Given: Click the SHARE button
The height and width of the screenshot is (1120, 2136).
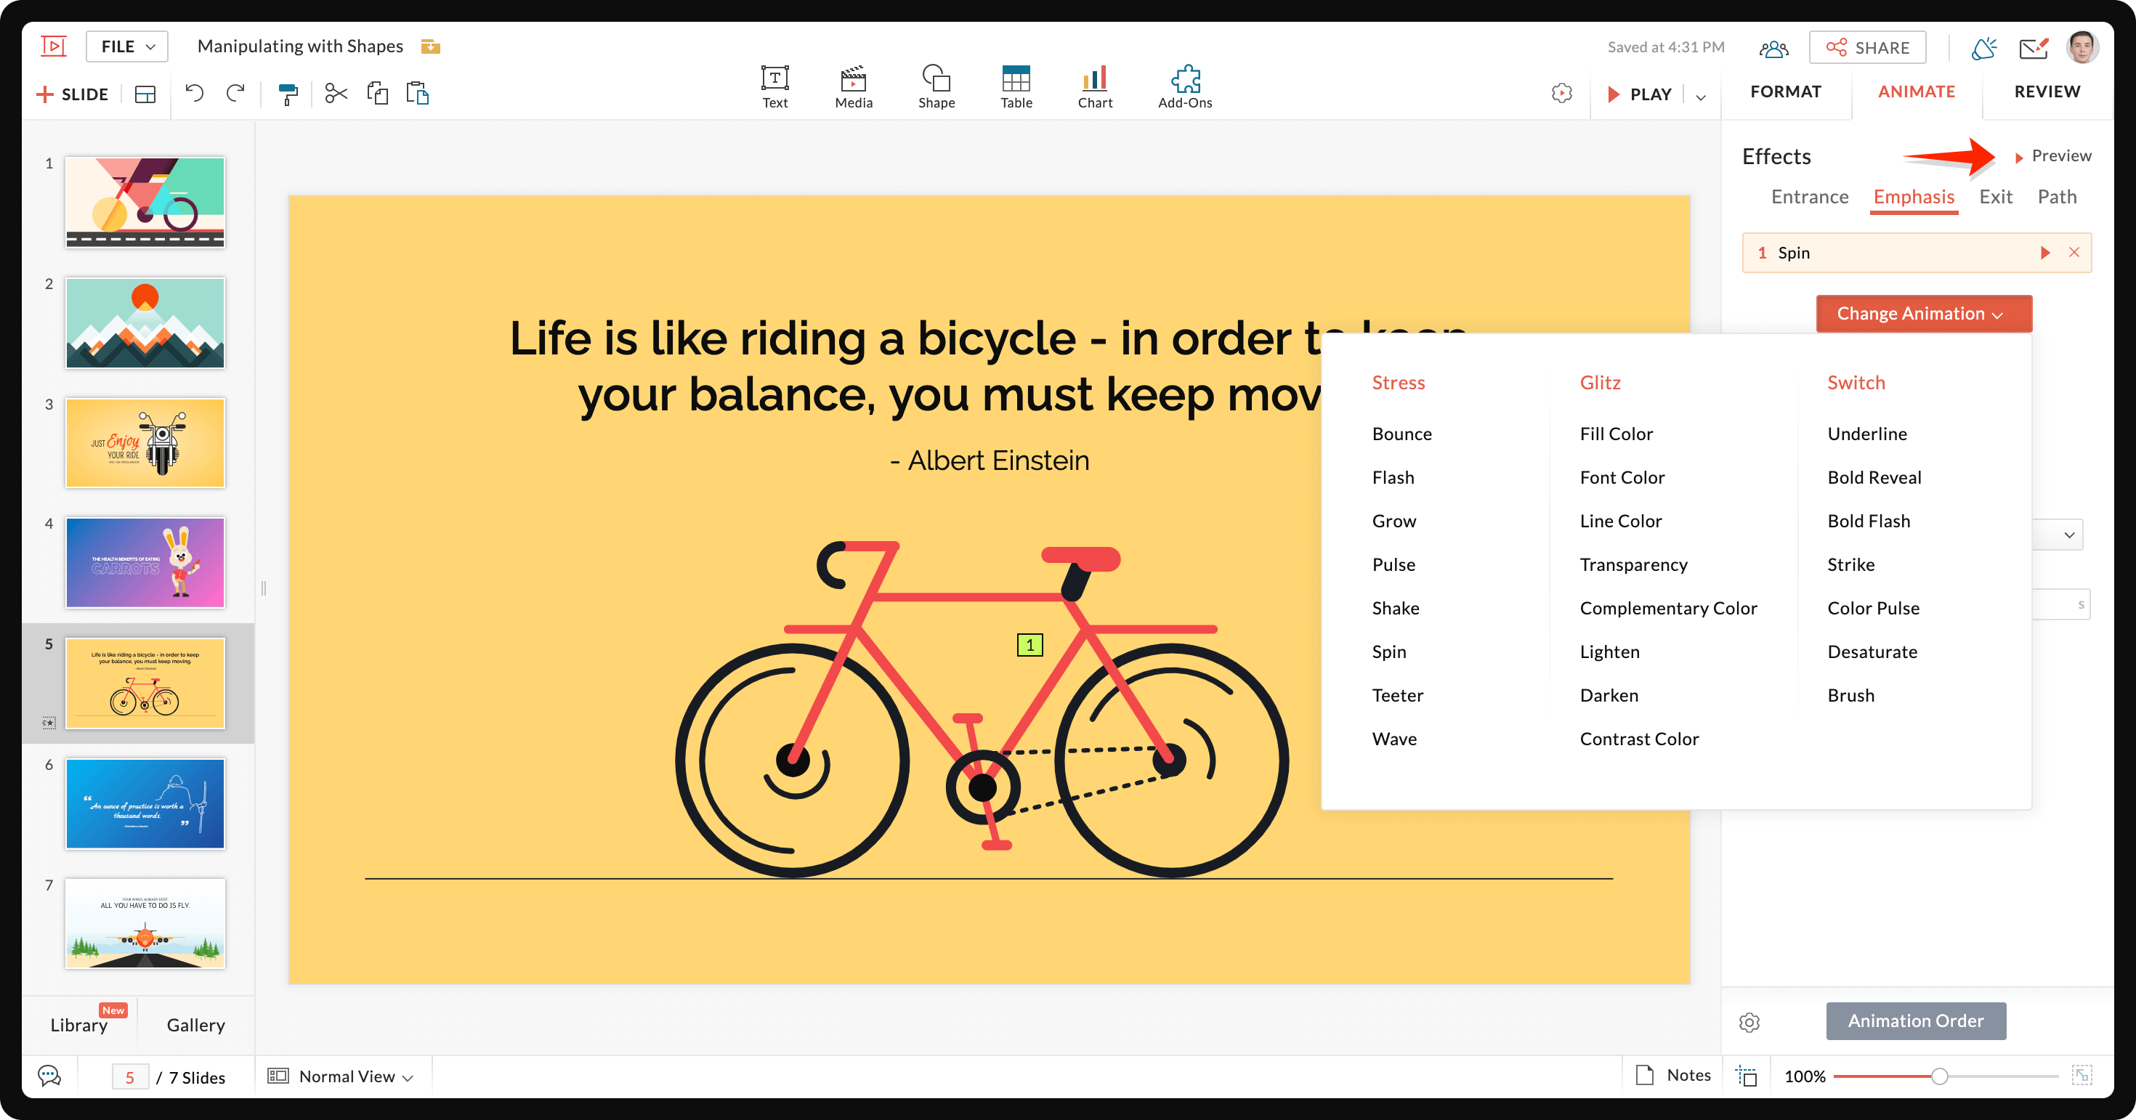Looking at the screenshot, I should (1866, 48).
